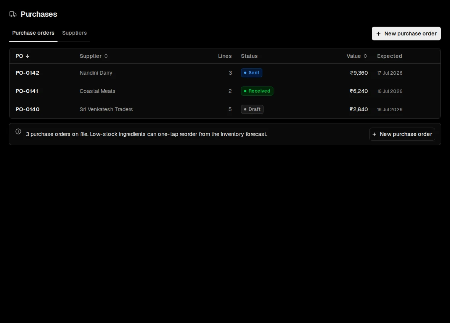Open purchase order PO-0142
The width and height of the screenshot is (450, 323).
[27, 73]
